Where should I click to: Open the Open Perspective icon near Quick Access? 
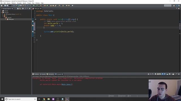174,6
